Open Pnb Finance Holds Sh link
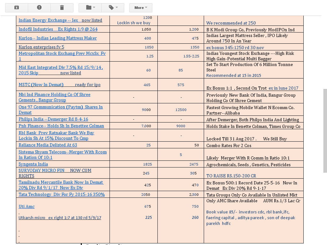The image size is (327, 245). [61, 126]
